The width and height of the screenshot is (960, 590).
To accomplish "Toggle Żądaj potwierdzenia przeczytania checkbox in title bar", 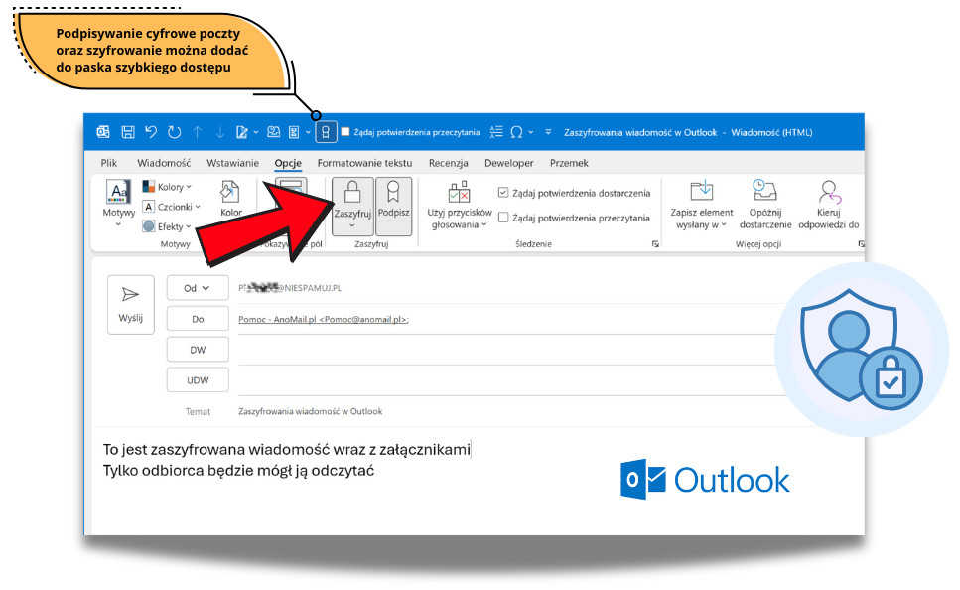I will tap(345, 132).
